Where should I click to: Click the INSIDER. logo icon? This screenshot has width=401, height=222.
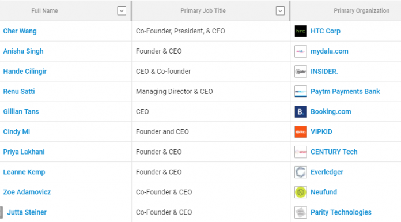click(301, 72)
